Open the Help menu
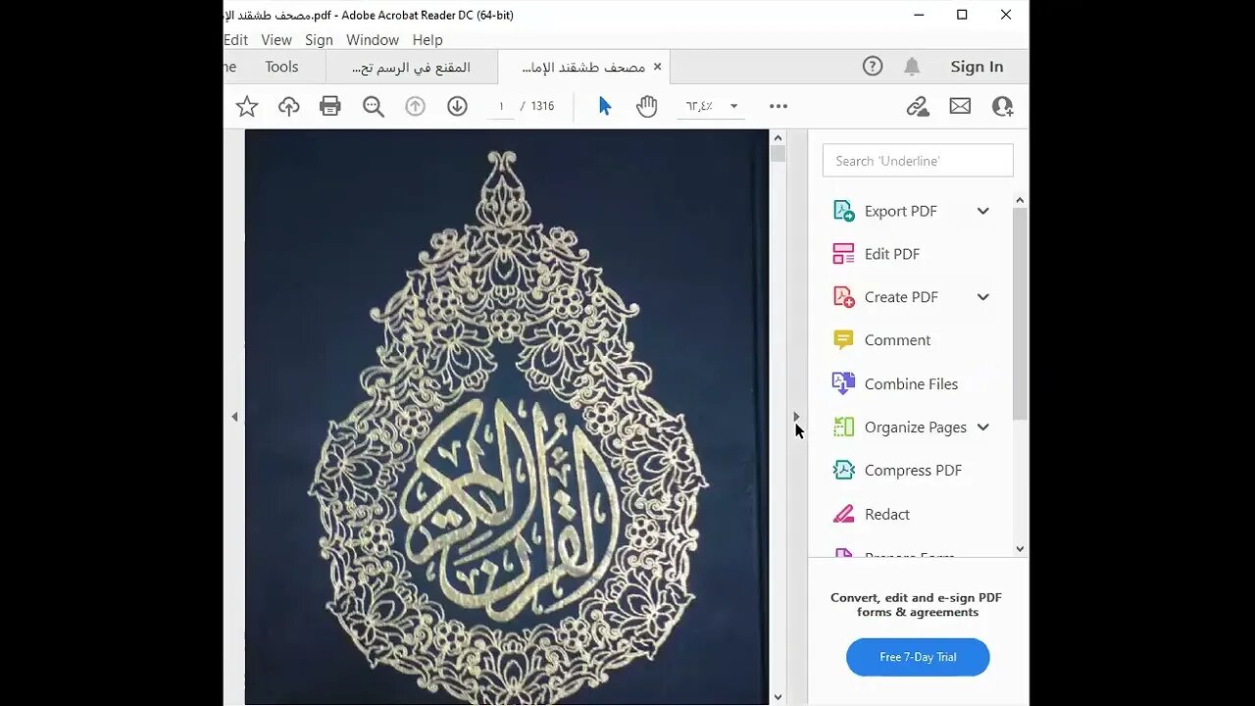 tap(427, 40)
